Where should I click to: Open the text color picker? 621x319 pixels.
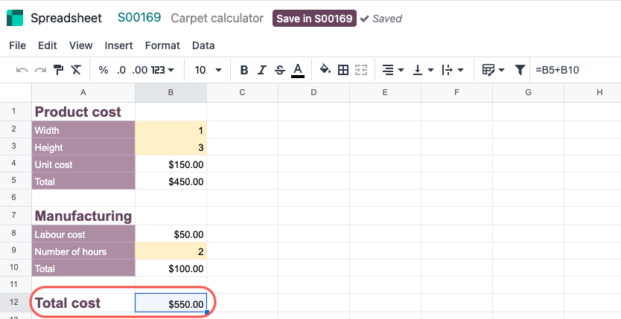(298, 70)
